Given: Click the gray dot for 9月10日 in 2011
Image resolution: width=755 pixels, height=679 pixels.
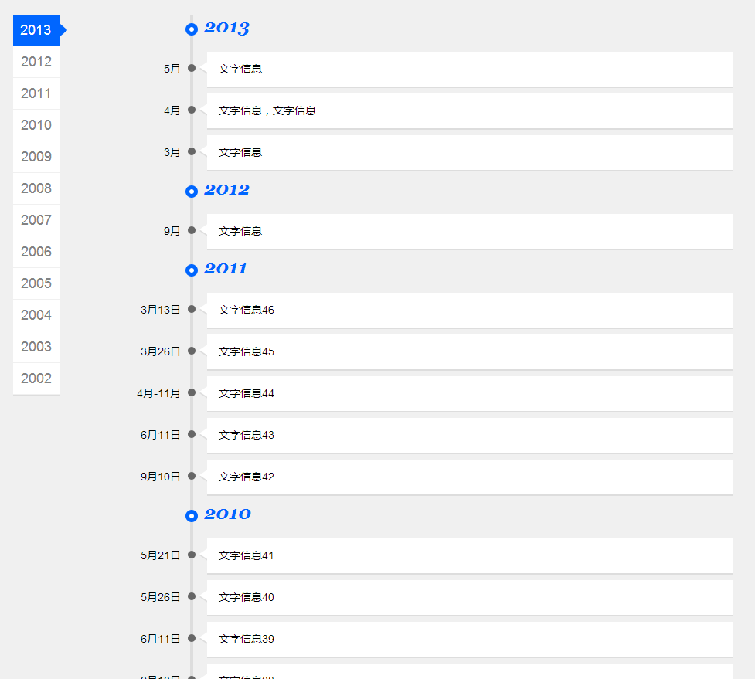Looking at the screenshot, I should coord(192,476).
